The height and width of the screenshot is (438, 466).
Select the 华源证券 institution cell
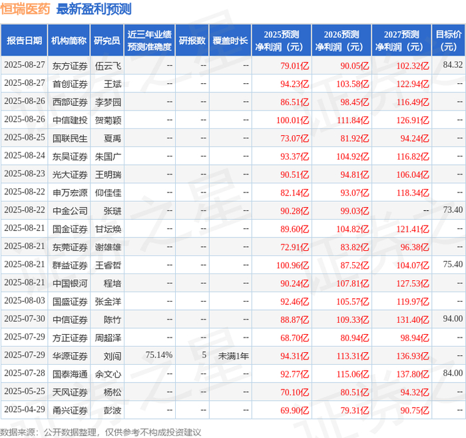point(70,356)
